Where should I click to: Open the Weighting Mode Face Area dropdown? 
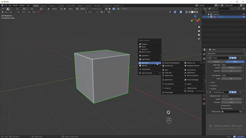click(x=231, y=96)
